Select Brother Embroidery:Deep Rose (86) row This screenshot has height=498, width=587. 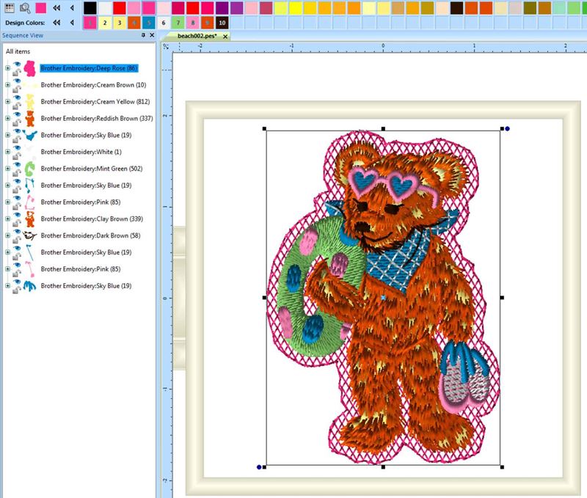89,68
